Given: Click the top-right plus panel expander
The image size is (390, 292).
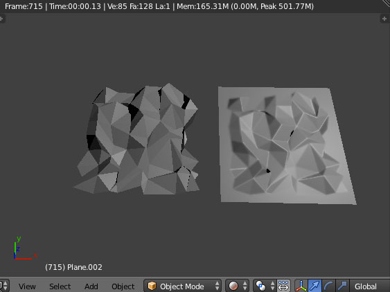Looking at the screenshot, I should (384, 19).
